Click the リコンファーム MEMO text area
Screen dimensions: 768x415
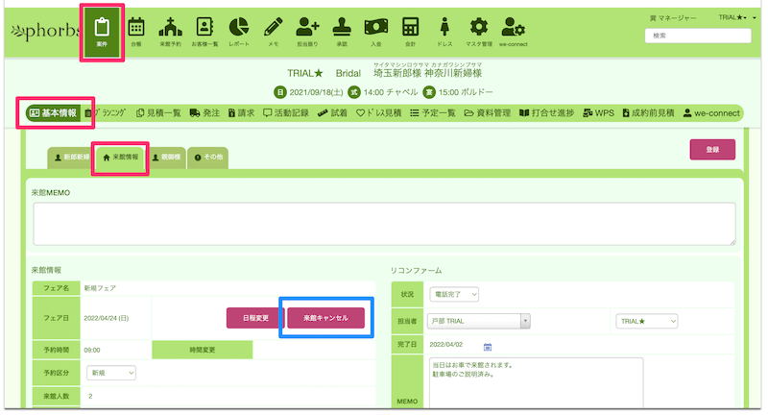coord(537,382)
